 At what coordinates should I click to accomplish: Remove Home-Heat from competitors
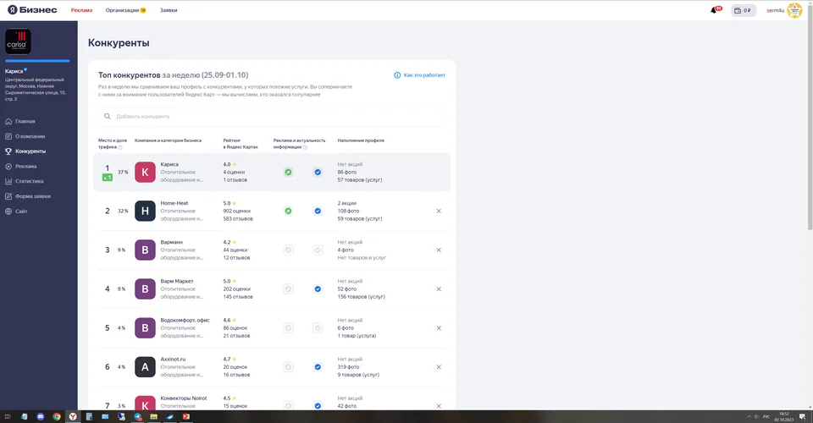439,211
